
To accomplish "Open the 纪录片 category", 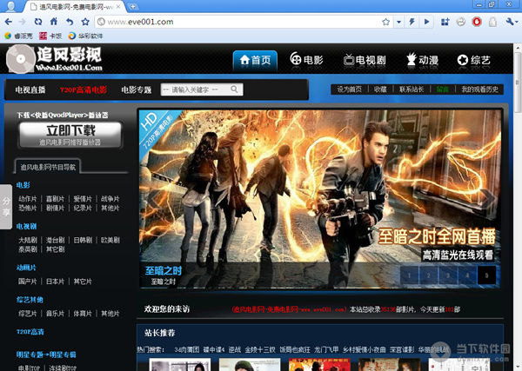I will (x=83, y=209).
